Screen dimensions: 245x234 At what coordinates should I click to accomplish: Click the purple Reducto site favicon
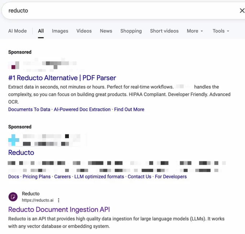(x=13, y=197)
